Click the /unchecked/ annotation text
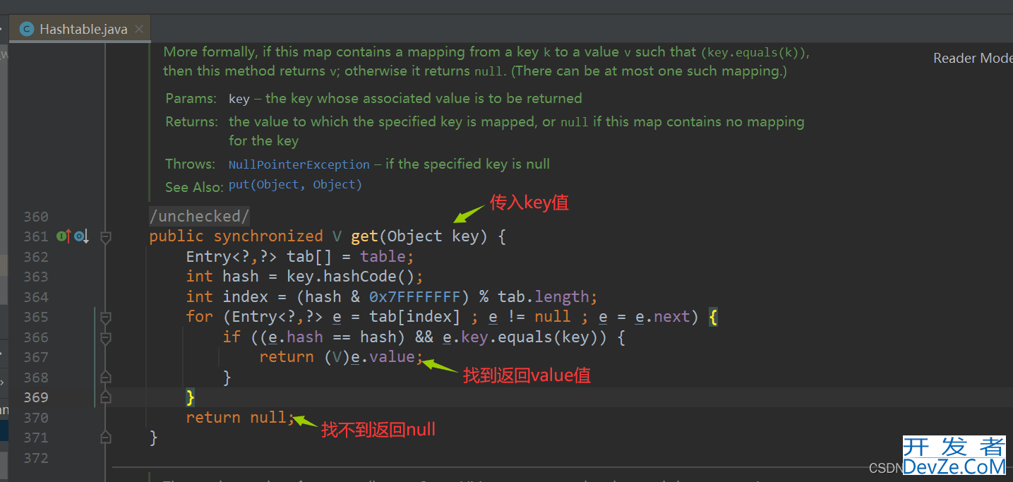The height and width of the screenshot is (482, 1013). pos(199,216)
